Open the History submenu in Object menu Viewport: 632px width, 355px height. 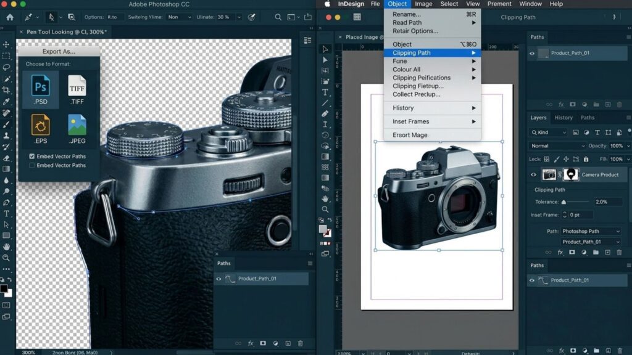tap(432, 108)
